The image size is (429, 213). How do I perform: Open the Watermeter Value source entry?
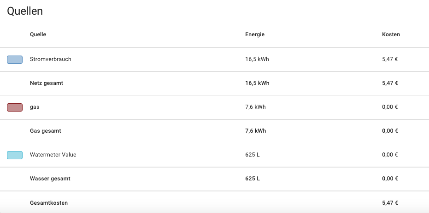pos(53,155)
